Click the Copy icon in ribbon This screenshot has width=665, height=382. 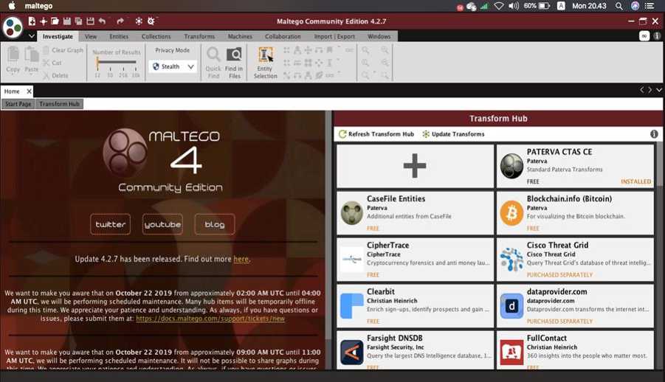[13, 55]
